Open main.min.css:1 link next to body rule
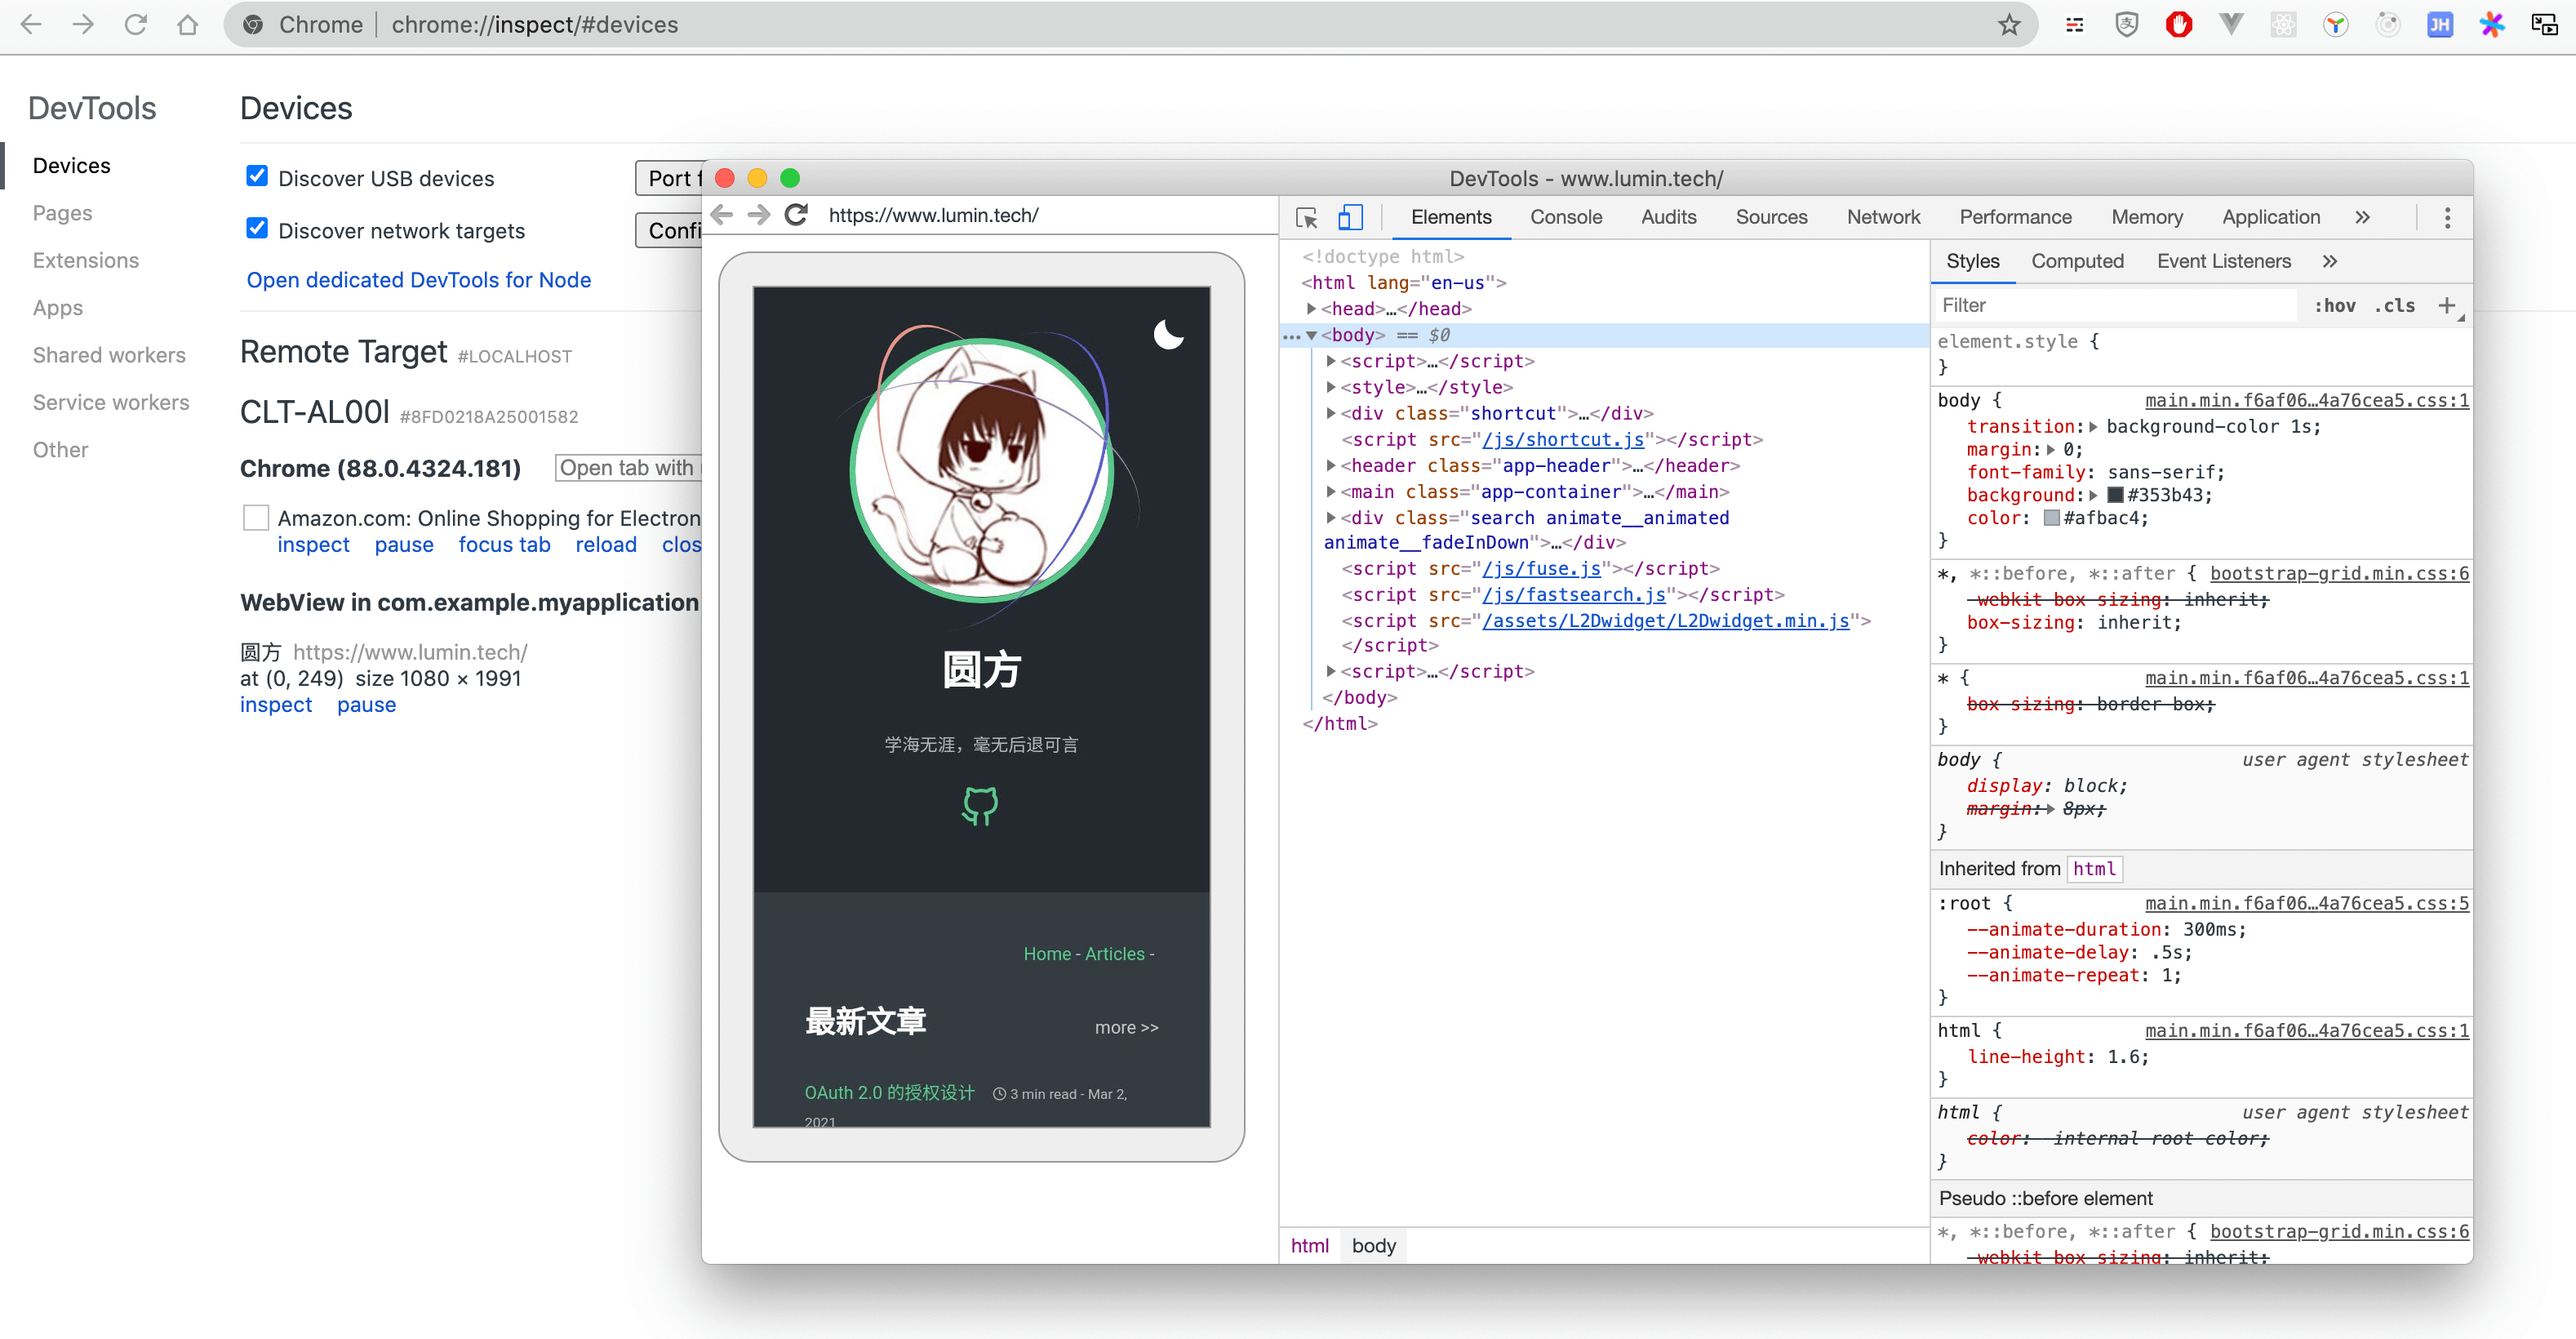The image size is (2576, 1339). (x=2306, y=400)
